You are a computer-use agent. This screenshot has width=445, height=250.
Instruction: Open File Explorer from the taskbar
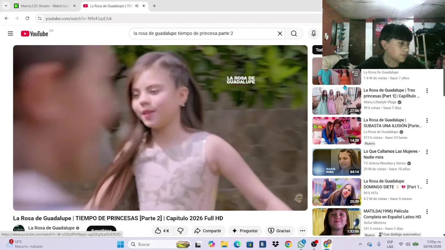224,244
